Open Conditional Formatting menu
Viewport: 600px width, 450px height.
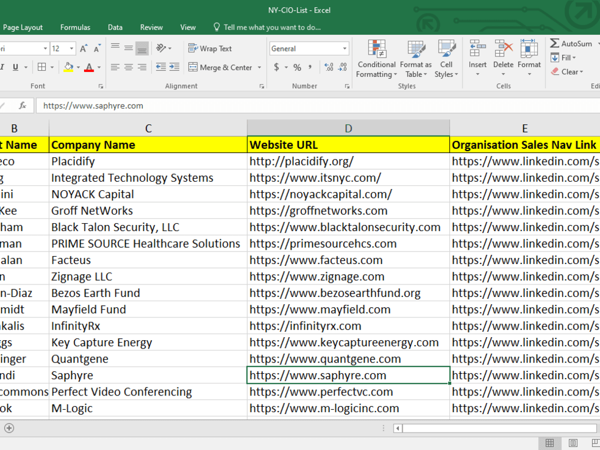tap(377, 59)
